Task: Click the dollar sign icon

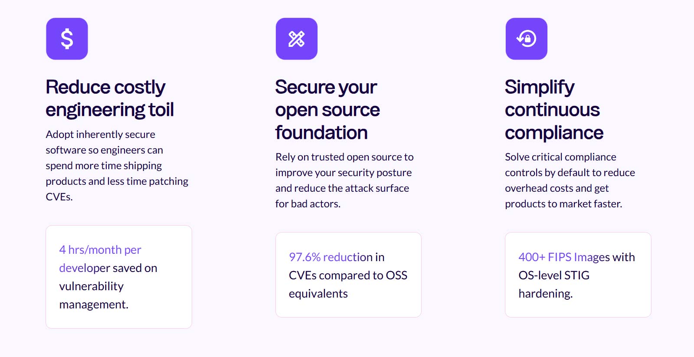Action: click(67, 39)
